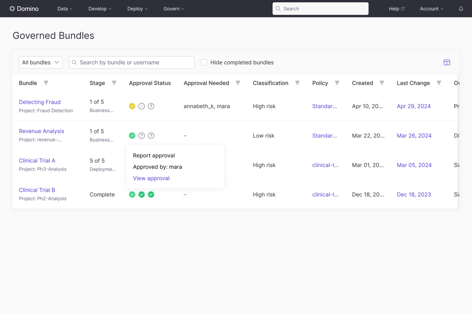472x314 pixels.
Task: Click the Last Change column filter icon
Action: pos(439,83)
